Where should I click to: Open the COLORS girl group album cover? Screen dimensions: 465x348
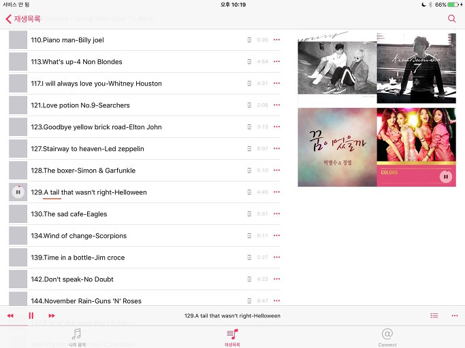click(417, 147)
